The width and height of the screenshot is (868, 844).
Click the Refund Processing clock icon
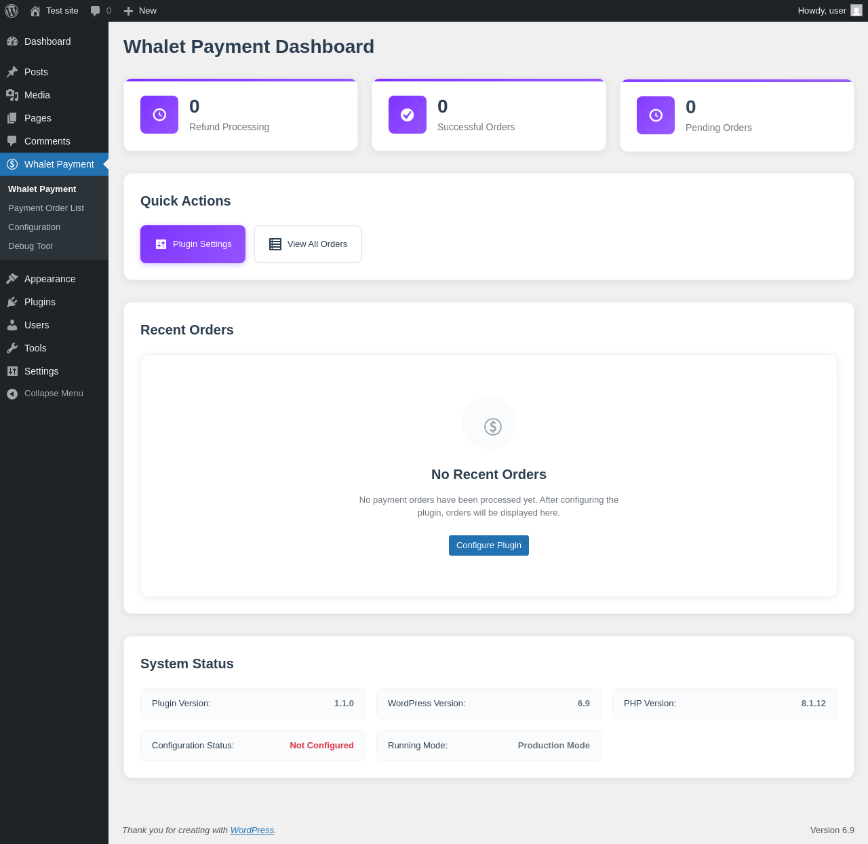[159, 115]
